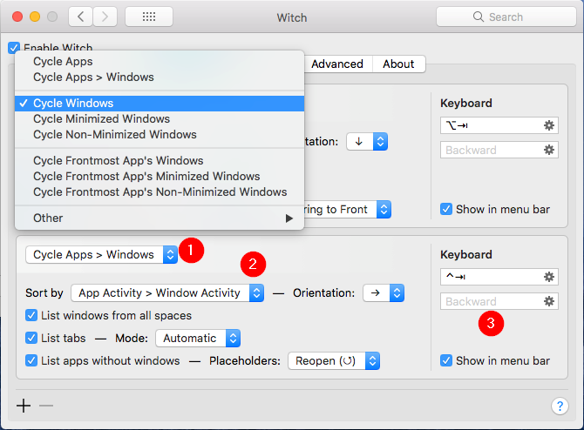584x430 pixels.
Task: Open the Cycle Apps > Windows action dropdown
Action: click(102, 255)
